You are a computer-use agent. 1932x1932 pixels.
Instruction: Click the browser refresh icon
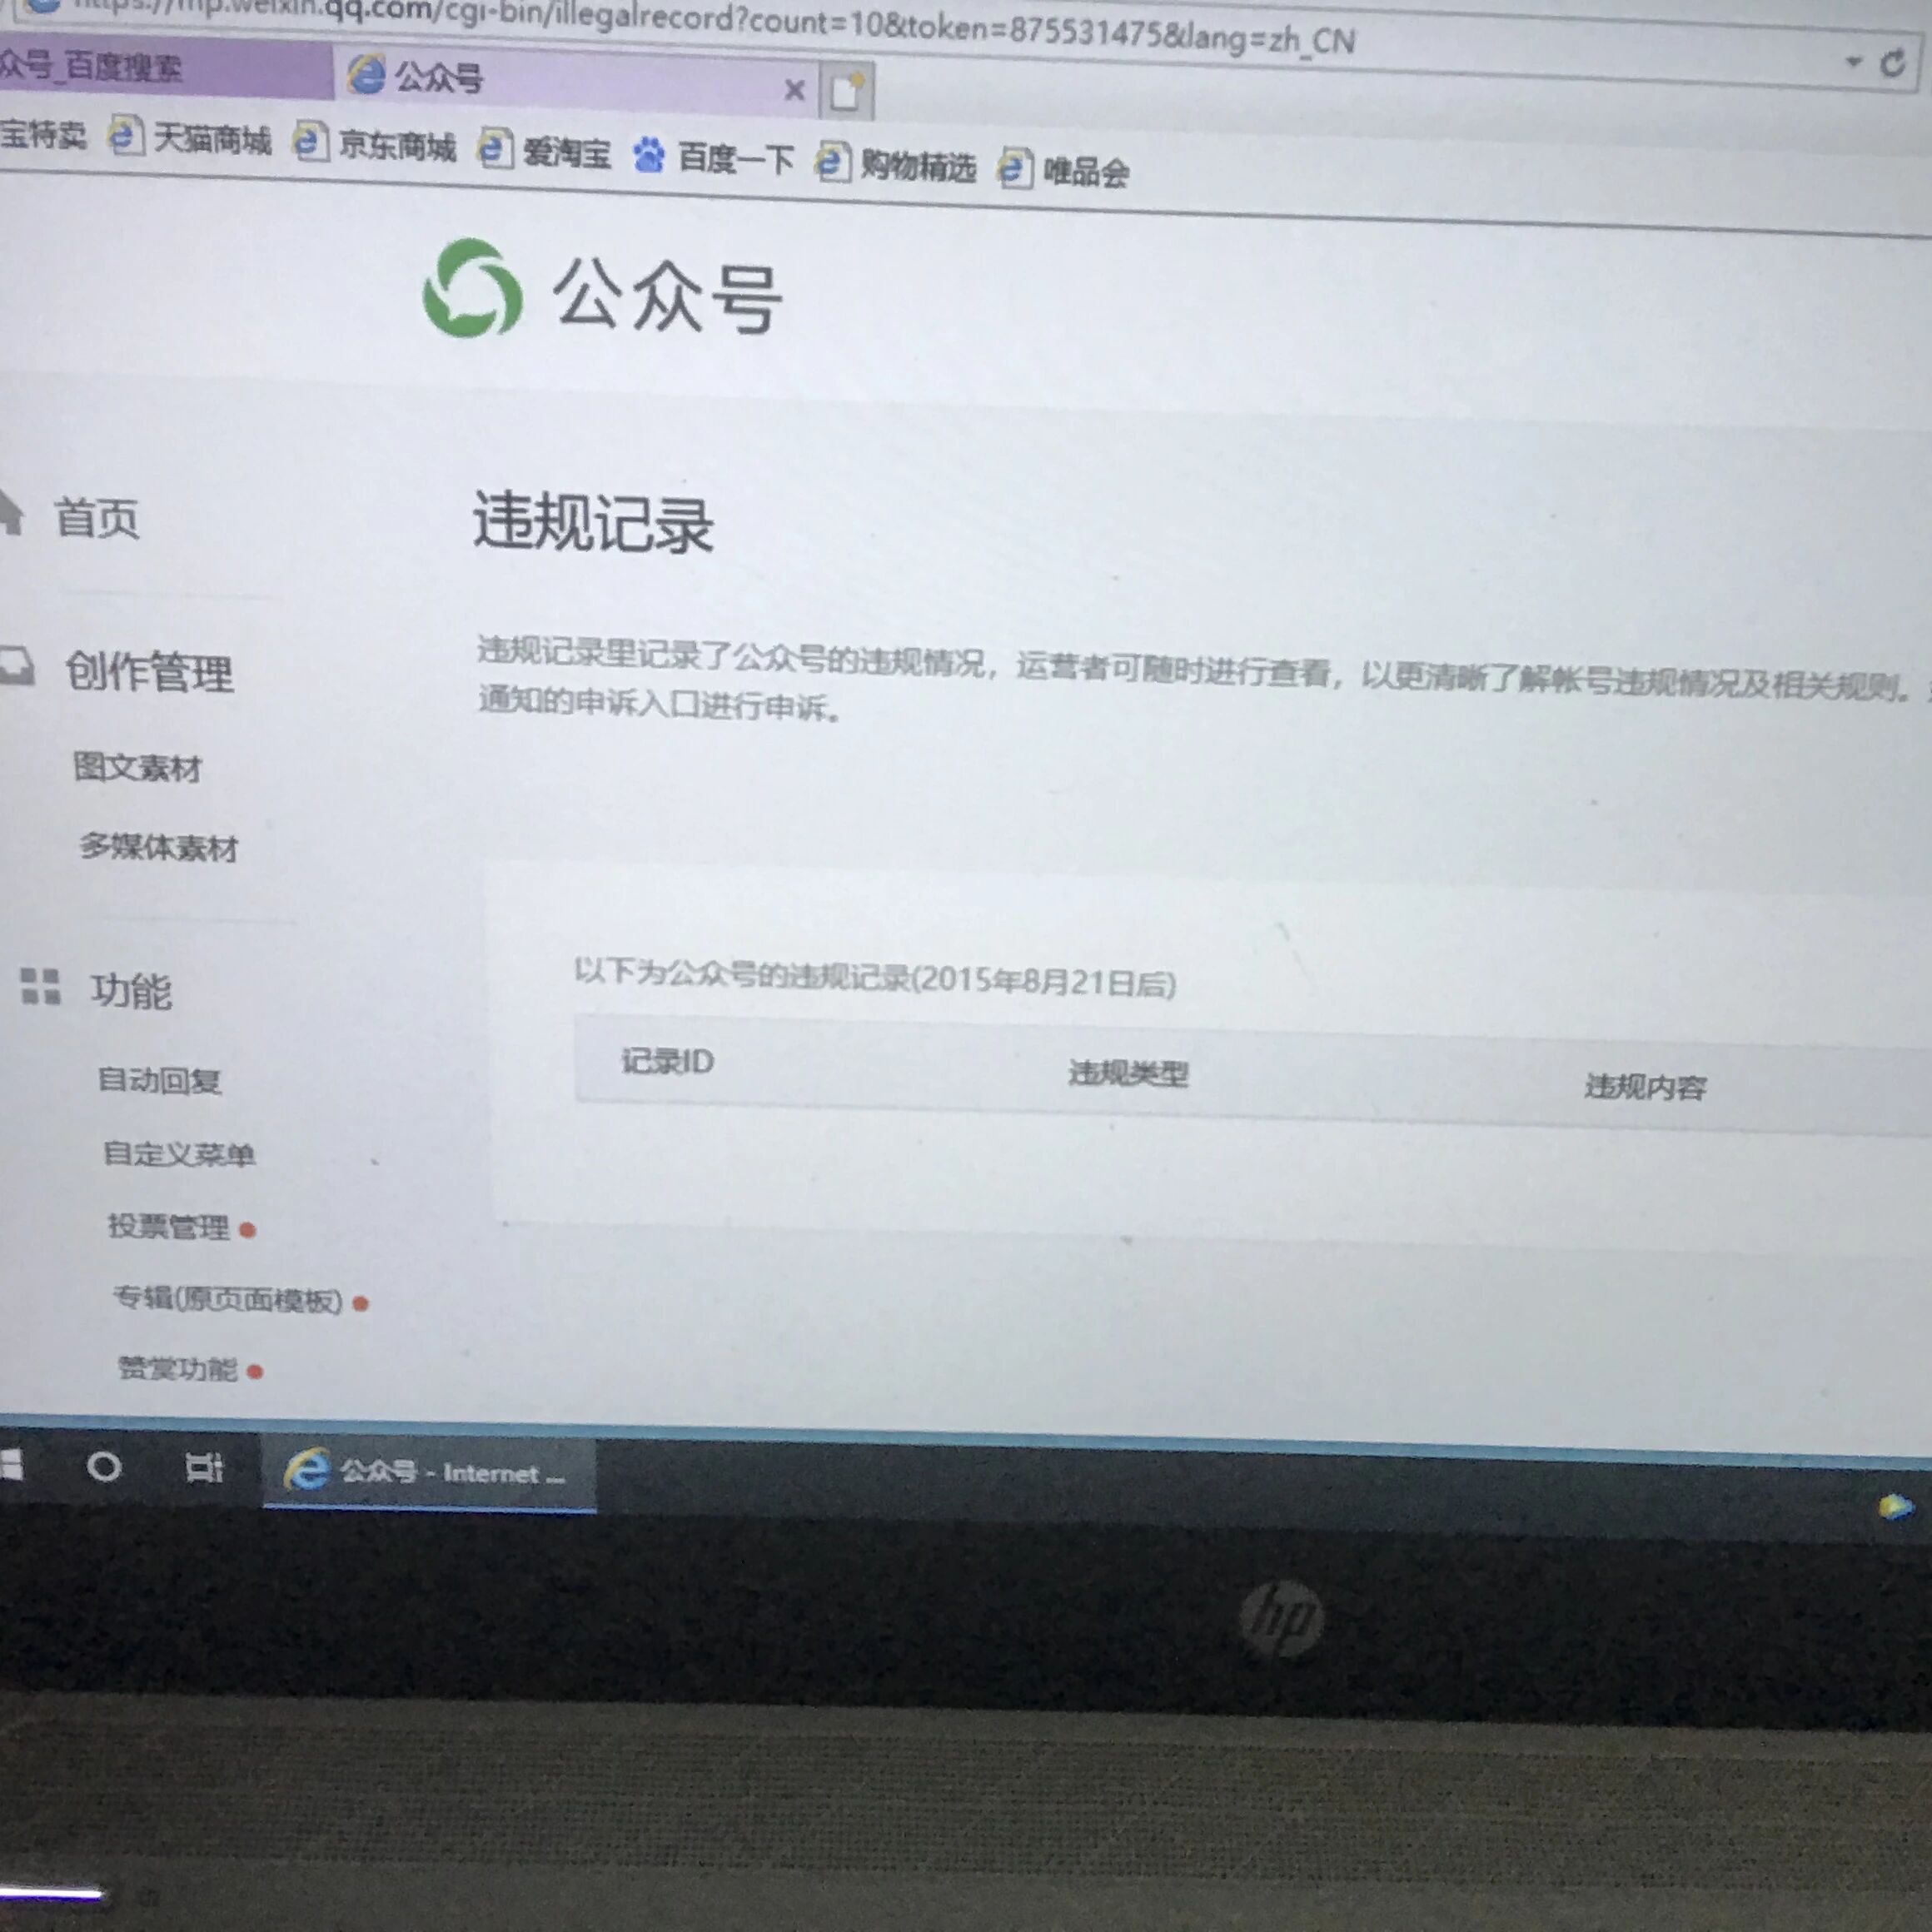1892,64
